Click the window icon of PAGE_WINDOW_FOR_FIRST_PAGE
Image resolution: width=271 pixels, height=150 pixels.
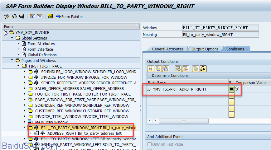pos(30,100)
